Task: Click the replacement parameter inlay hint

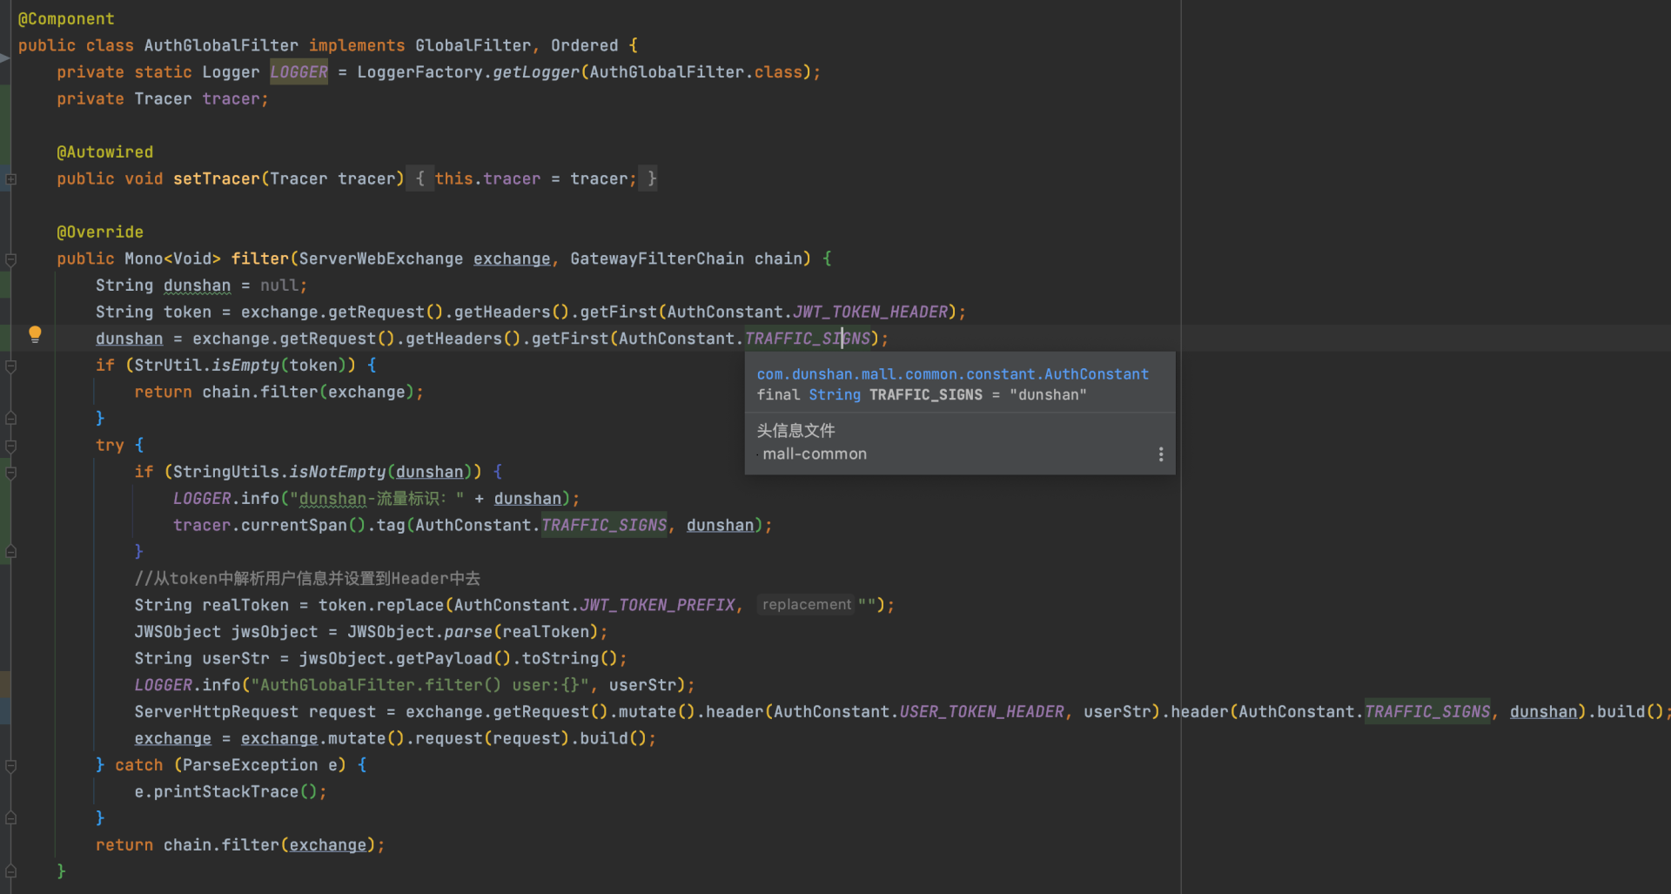Action: click(806, 605)
